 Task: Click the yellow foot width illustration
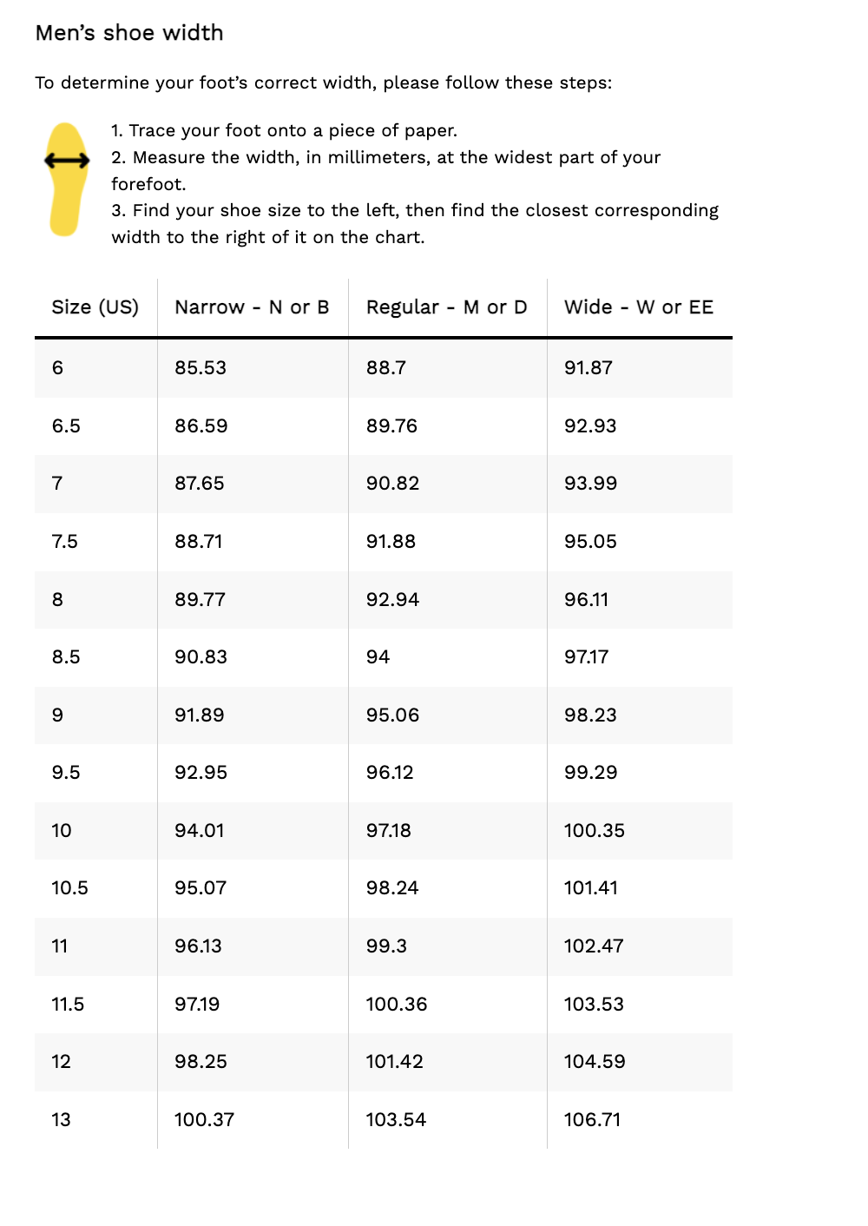coord(67,179)
